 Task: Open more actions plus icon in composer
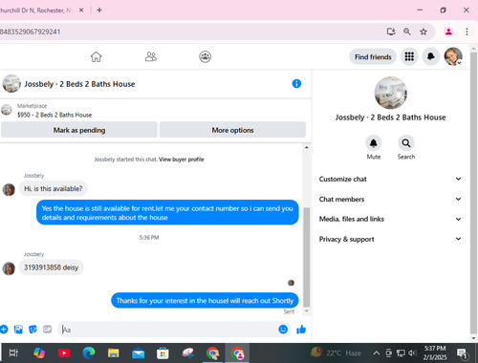point(4,330)
